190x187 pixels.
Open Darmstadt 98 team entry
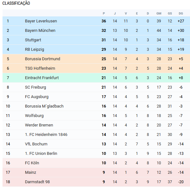(37, 182)
